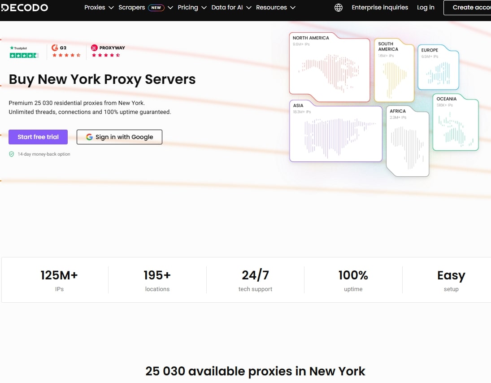491x383 pixels.
Task: Open the Resources menu
Action: click(271, 8)
